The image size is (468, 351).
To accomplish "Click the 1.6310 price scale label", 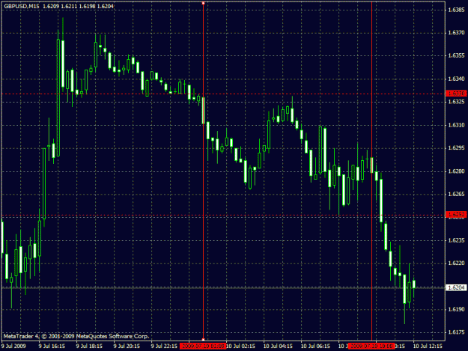I will pyautogui.click(x=456, y=125).
